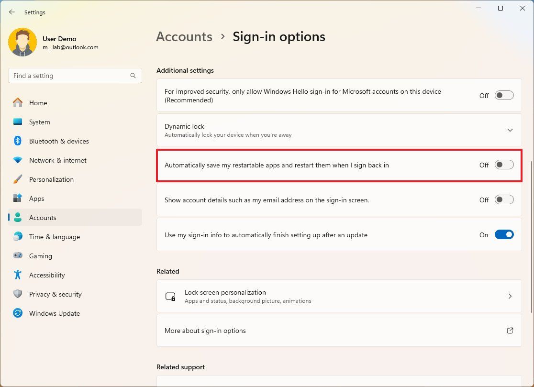Expand the Dynamic lock section
Viewport: 534px width, 387px height.
tap(510, 130)
